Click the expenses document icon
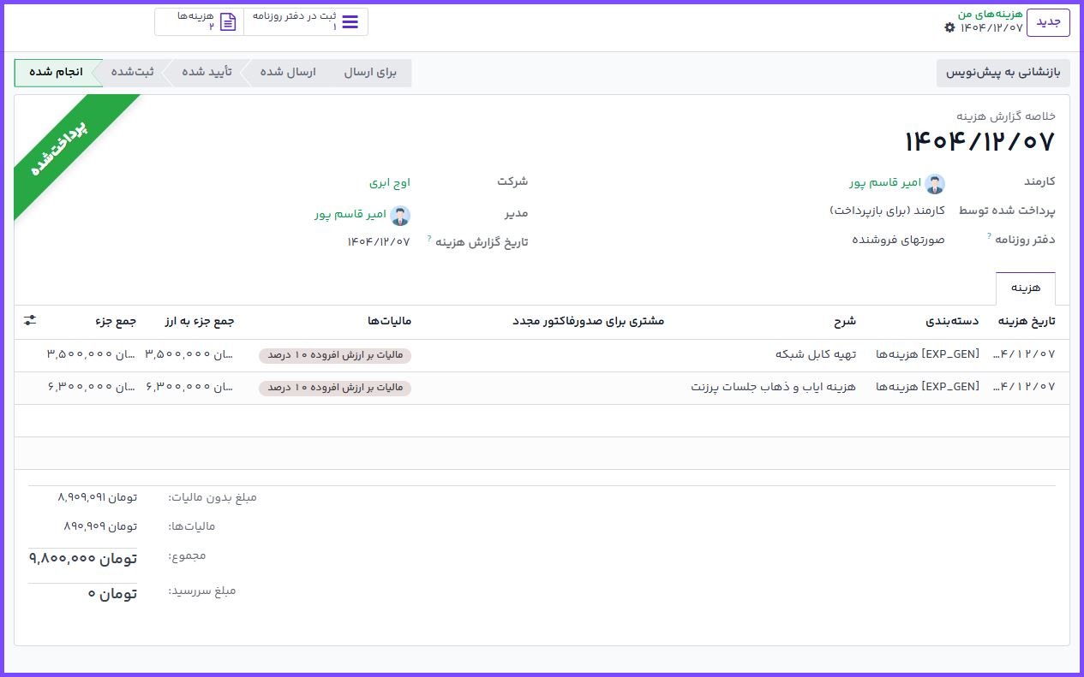The height and width of the screenshot is (677, 1084). [x=228, y=22]
